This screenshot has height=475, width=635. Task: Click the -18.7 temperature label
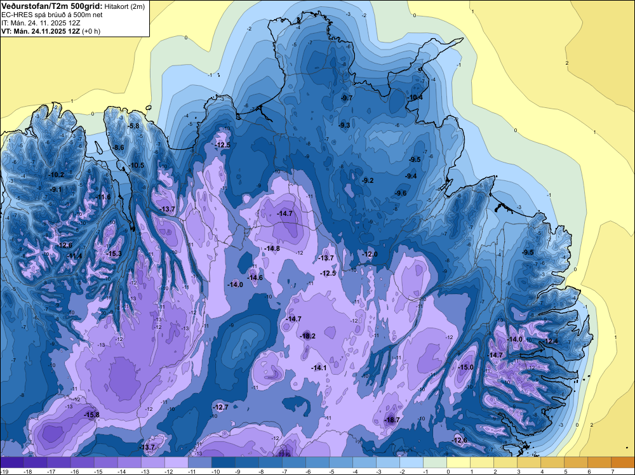pos(392,420)
